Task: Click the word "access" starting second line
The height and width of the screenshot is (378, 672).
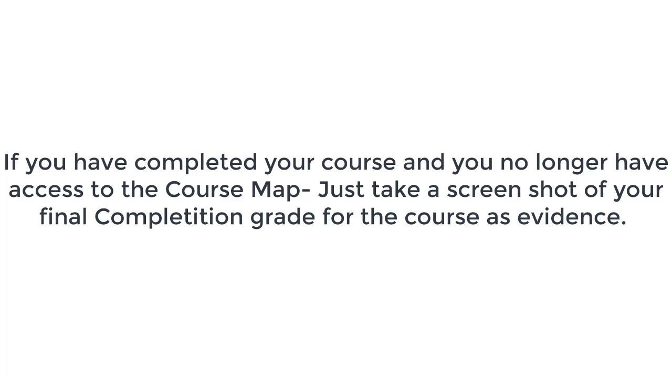Action: click(46, 190)
